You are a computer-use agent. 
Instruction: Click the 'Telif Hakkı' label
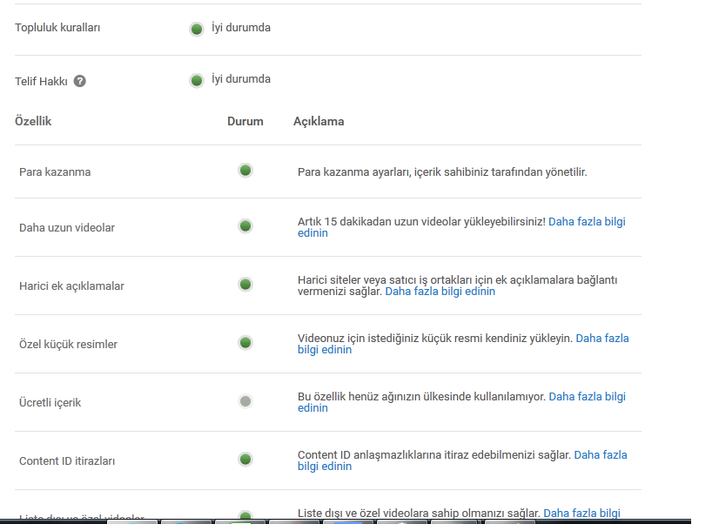[41, 82]
